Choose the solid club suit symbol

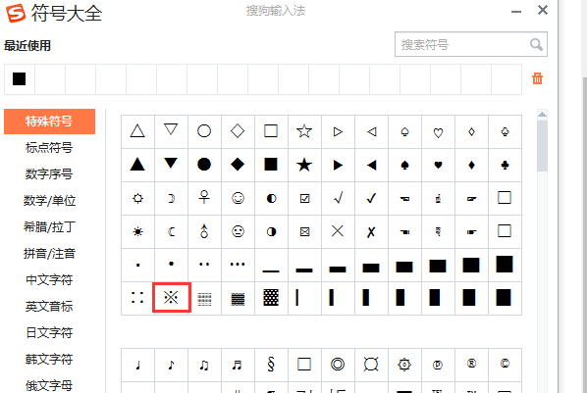[505, 165]
